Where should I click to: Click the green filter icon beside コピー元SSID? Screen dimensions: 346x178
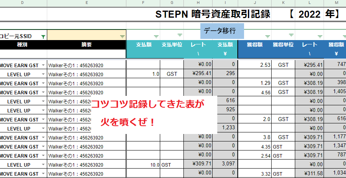43,37
